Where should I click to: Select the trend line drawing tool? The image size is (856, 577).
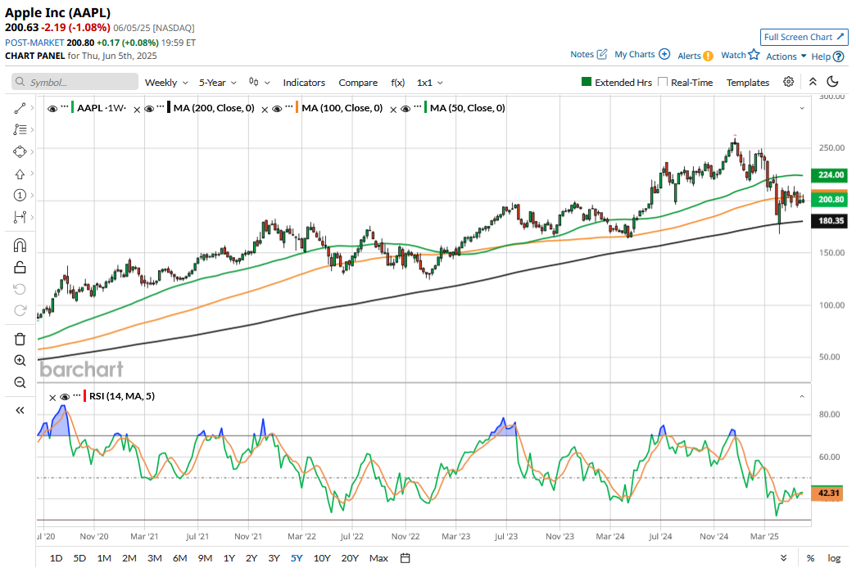tap(20, 108)
